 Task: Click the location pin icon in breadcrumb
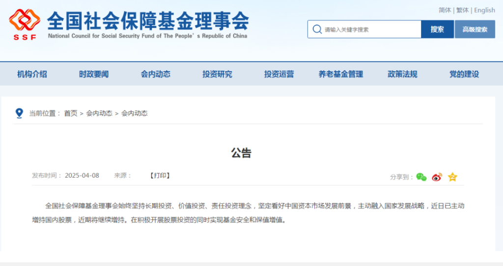point(19,113)
